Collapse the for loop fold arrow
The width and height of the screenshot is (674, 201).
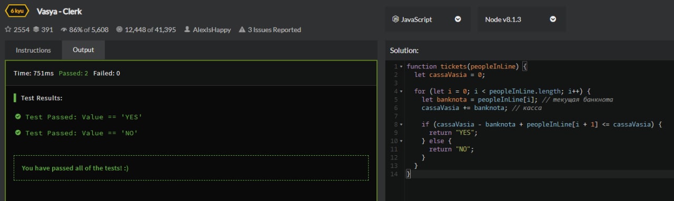coord(402,92)
